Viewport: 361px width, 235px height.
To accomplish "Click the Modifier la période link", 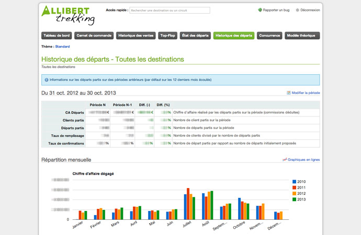I will pos(306,93).
